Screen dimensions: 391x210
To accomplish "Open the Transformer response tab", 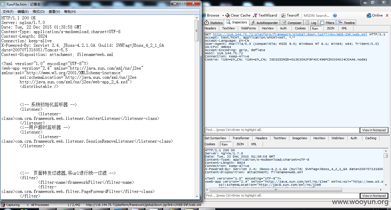I will click(x=241, y=138).
